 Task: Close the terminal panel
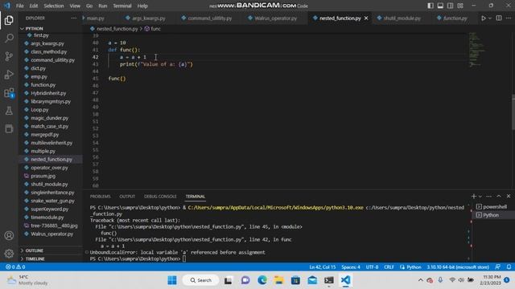point(509,196)
